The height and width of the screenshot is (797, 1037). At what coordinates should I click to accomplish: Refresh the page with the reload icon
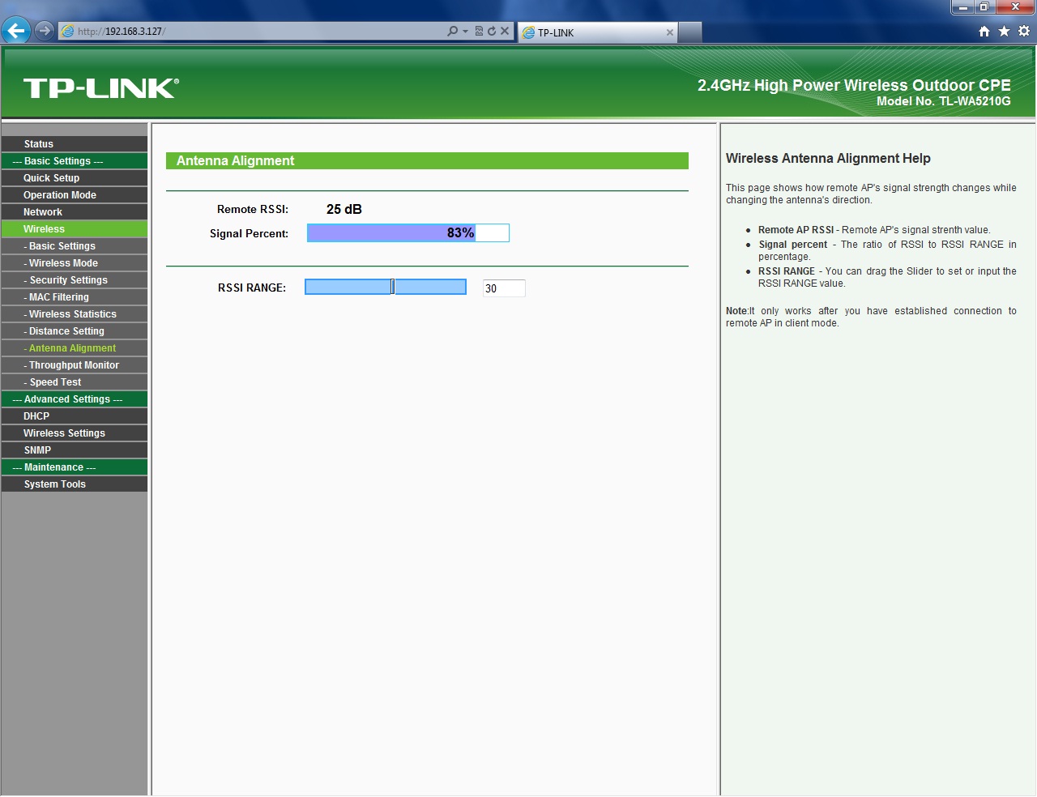tap(491, 31)
